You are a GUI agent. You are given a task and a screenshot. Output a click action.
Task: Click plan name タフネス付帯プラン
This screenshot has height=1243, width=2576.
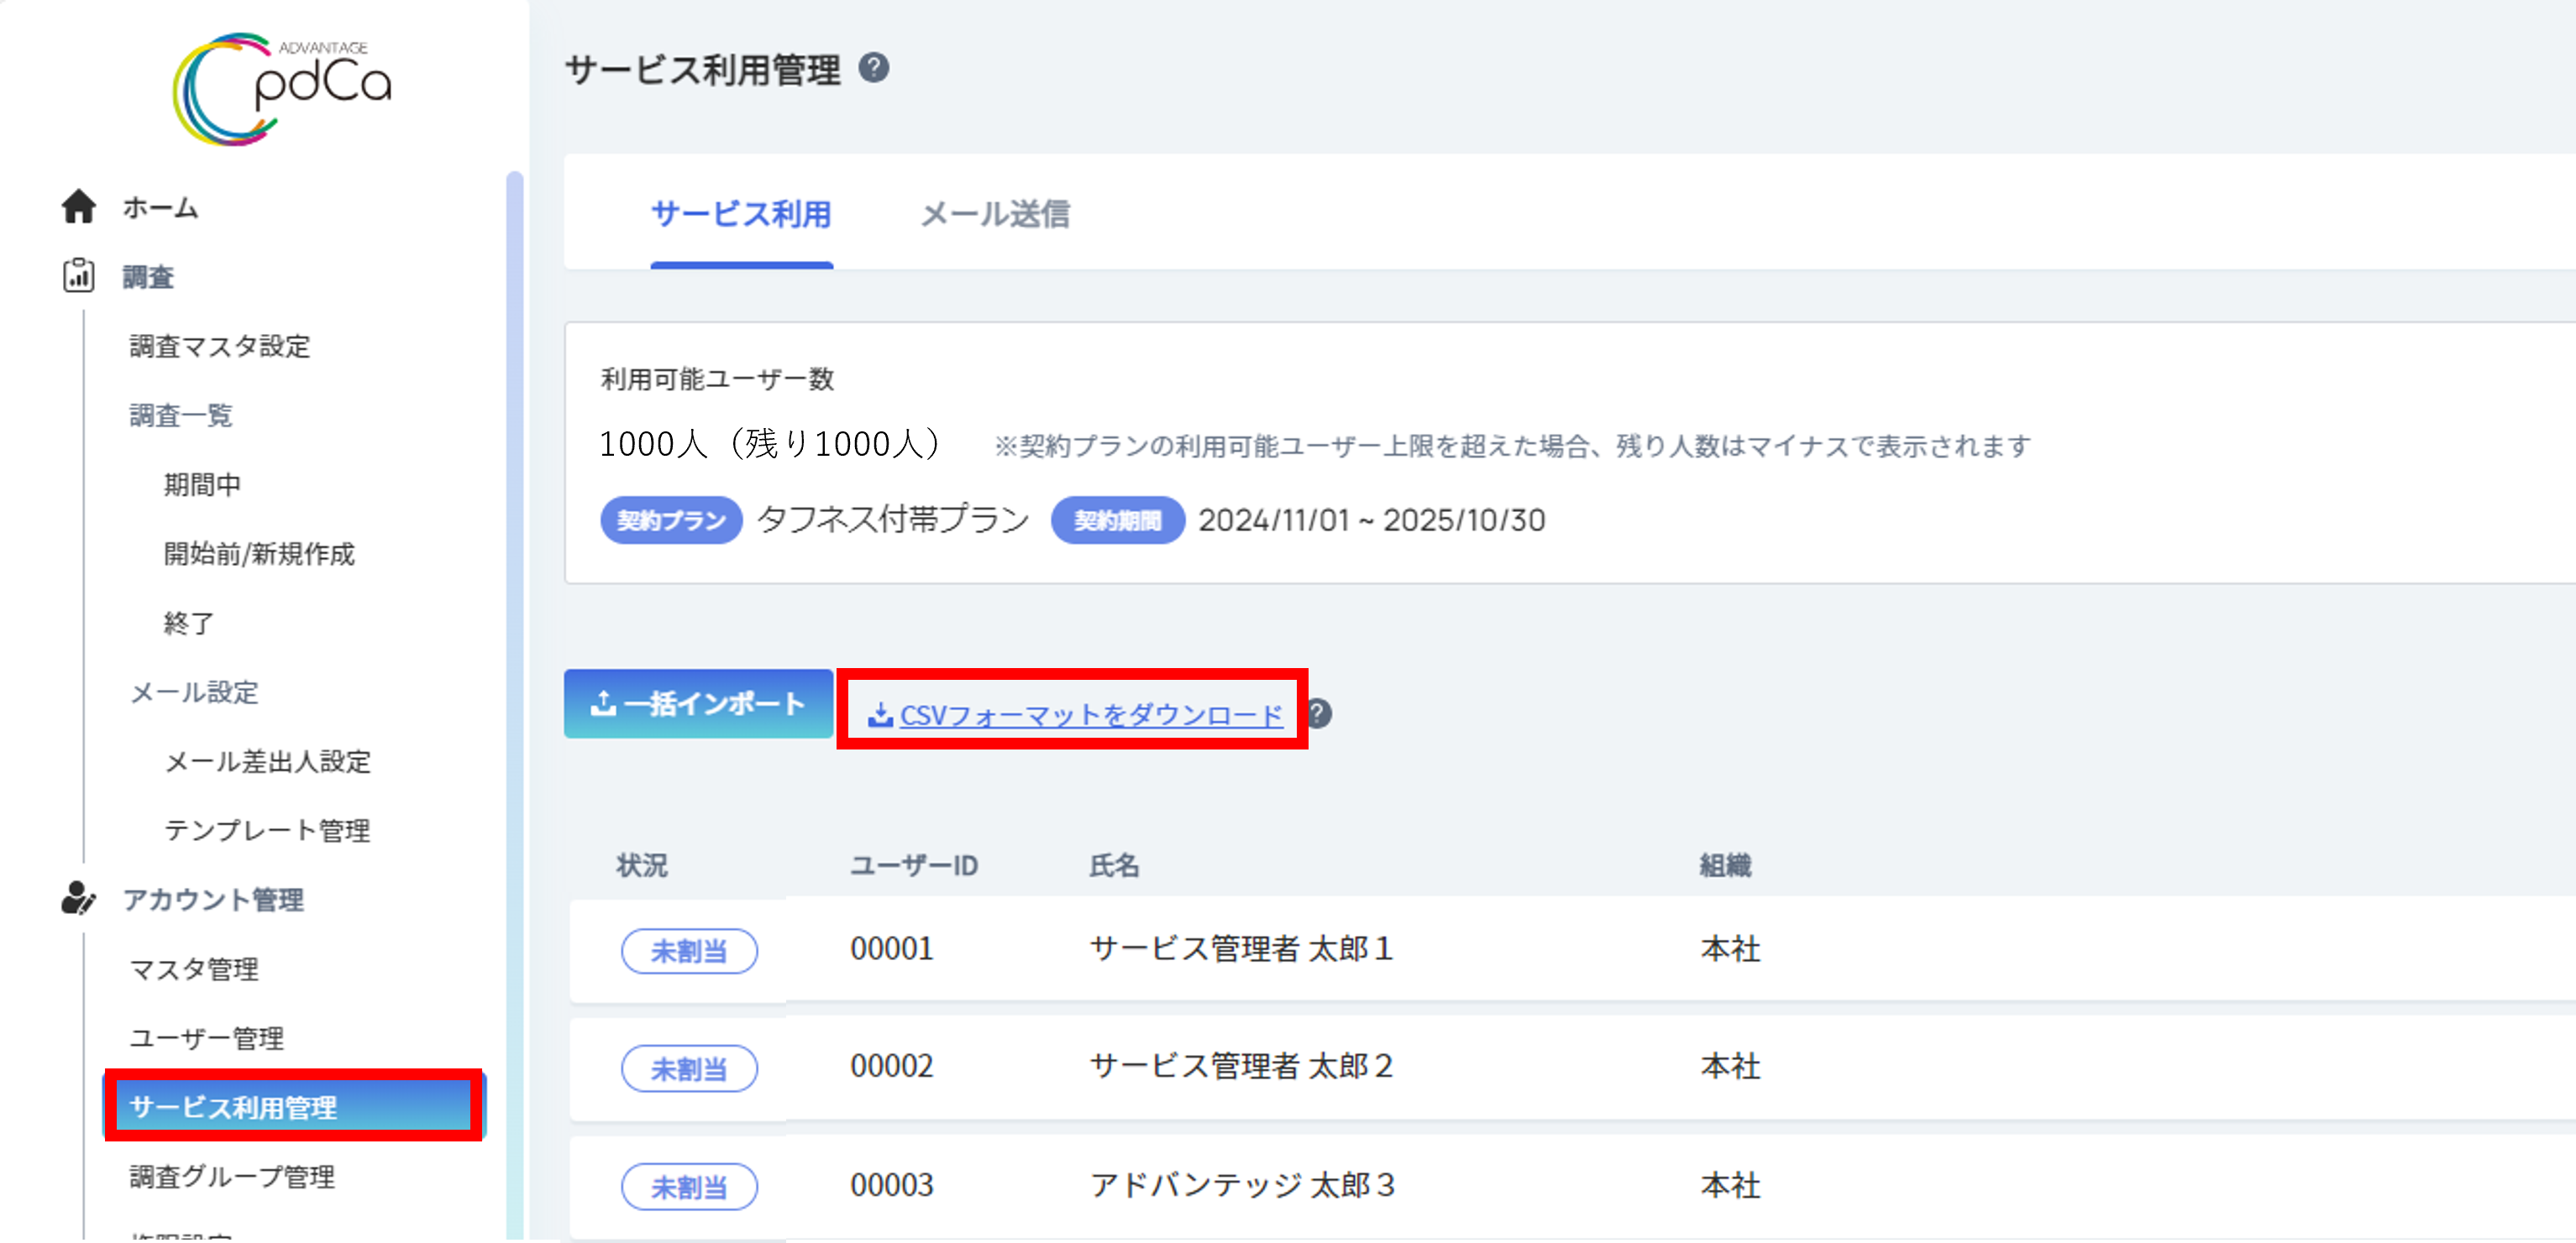[x=893, y=520]
